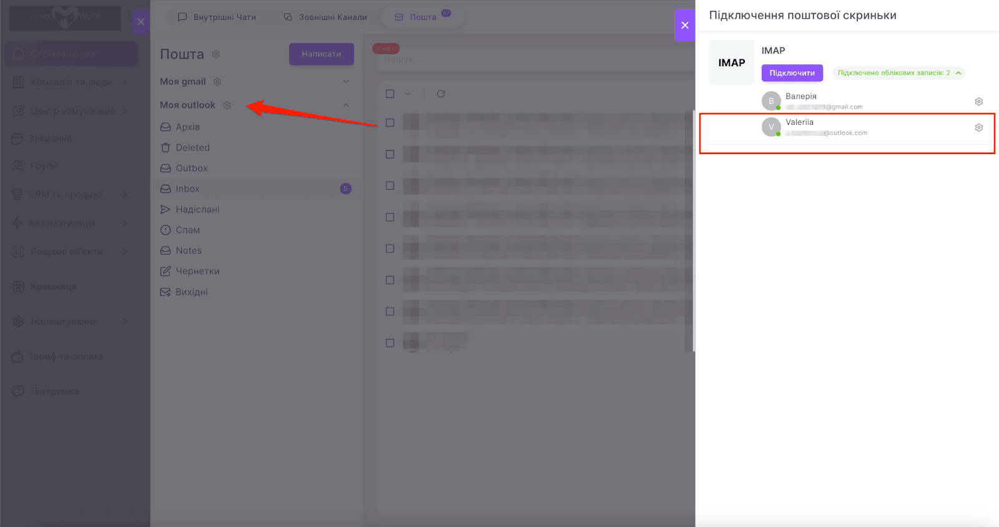Viewport: 999px width, 527px height.
Task: Tick the second email row checkbox
Action: [x=390, y=154]
